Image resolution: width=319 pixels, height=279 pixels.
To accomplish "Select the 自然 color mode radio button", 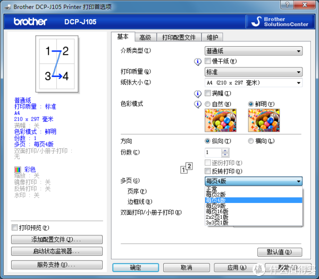I will (207, 104).
